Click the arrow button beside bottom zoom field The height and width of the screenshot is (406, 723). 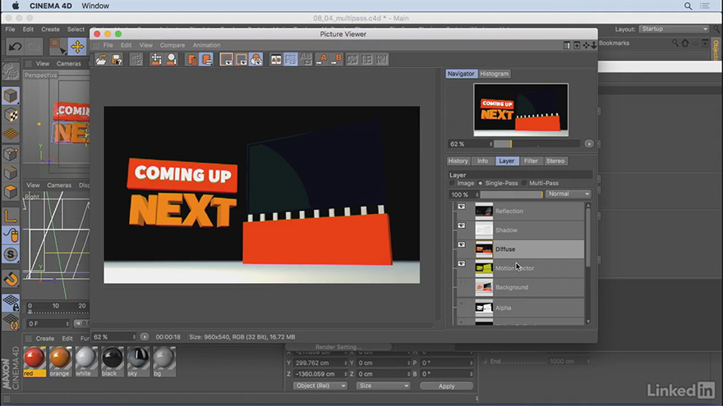pyautogui.click(x=145, y=337)
